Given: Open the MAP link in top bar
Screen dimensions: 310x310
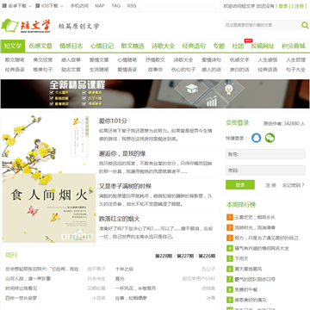Looking at the screenshot, I should 100,6.
